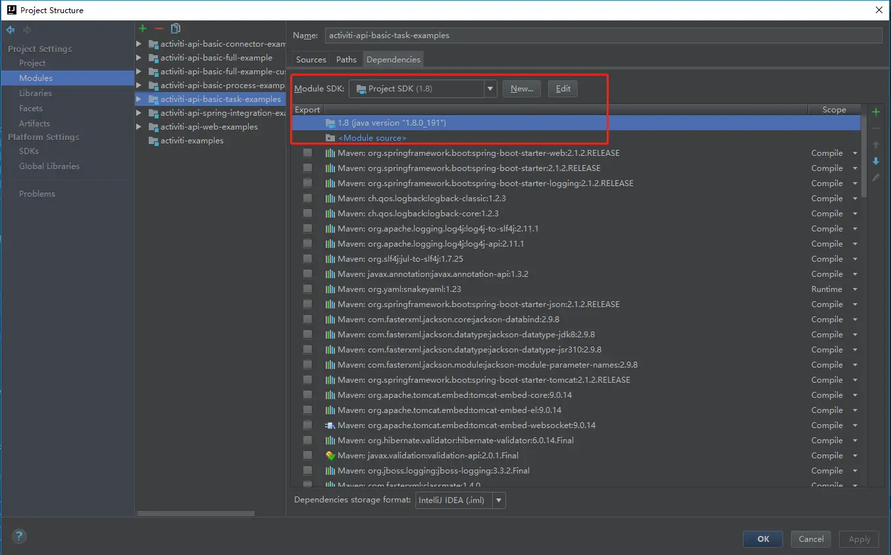The image size is (891, 555).
Task: Open Facets in Project Settings
Action: tap(31, 109)
